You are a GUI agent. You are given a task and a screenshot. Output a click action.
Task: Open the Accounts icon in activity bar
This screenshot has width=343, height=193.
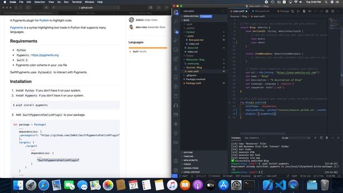(176, 161)
